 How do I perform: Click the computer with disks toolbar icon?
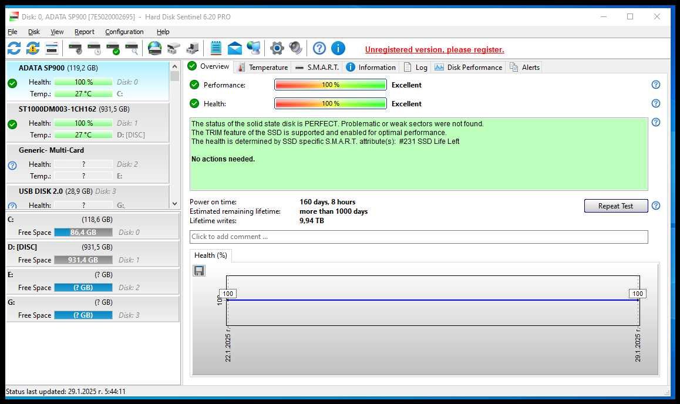(192, 48)
